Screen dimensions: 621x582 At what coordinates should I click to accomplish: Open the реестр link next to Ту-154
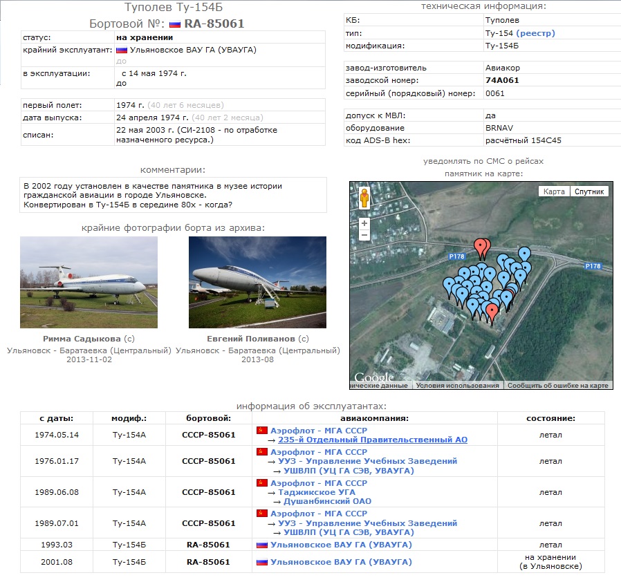tap(535, 33)
